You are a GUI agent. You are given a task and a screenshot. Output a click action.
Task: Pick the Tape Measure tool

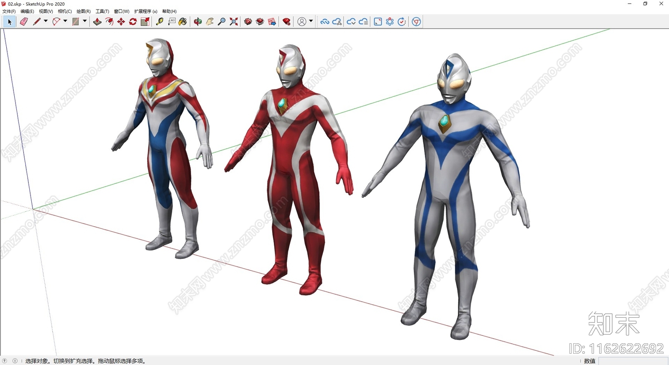[160, 22]
